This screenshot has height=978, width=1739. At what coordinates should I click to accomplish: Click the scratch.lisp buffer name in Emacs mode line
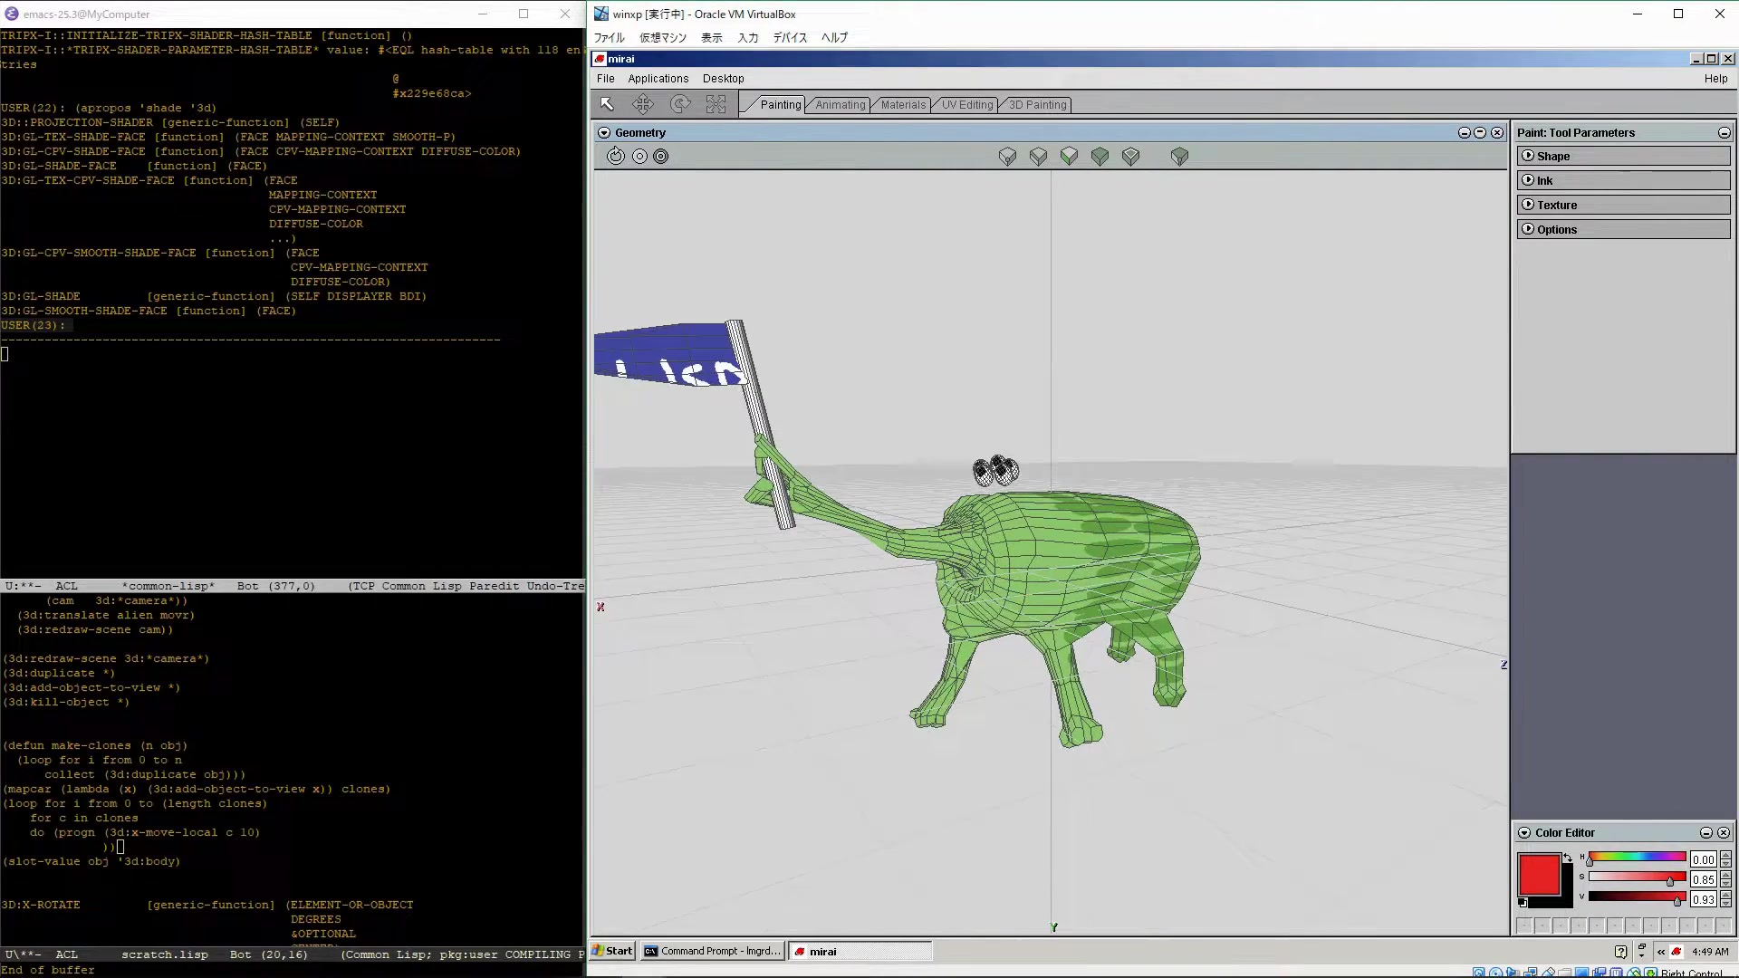pyautogui.click(x=165, y=954)
